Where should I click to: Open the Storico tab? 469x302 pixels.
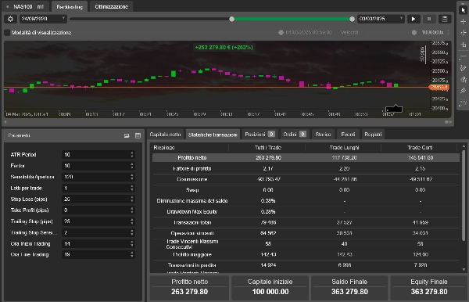pyautogui.click(x=323, y=135)
